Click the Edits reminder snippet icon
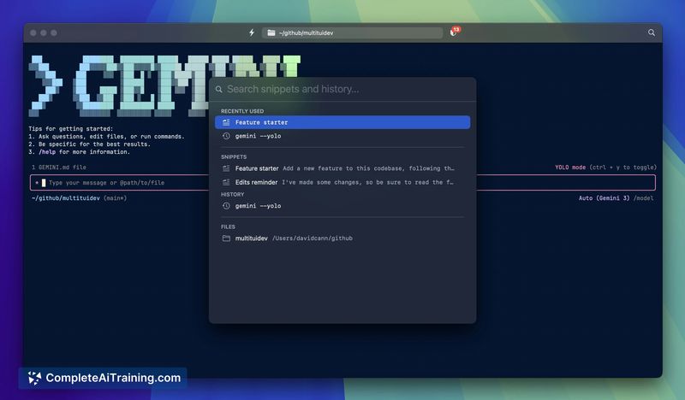Viewport: 685px width, 400px height. [226, 182]
